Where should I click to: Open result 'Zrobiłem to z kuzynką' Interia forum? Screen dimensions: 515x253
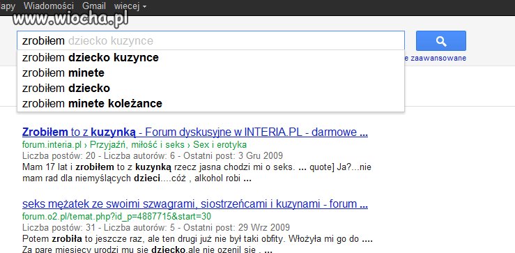click(194, 132)
